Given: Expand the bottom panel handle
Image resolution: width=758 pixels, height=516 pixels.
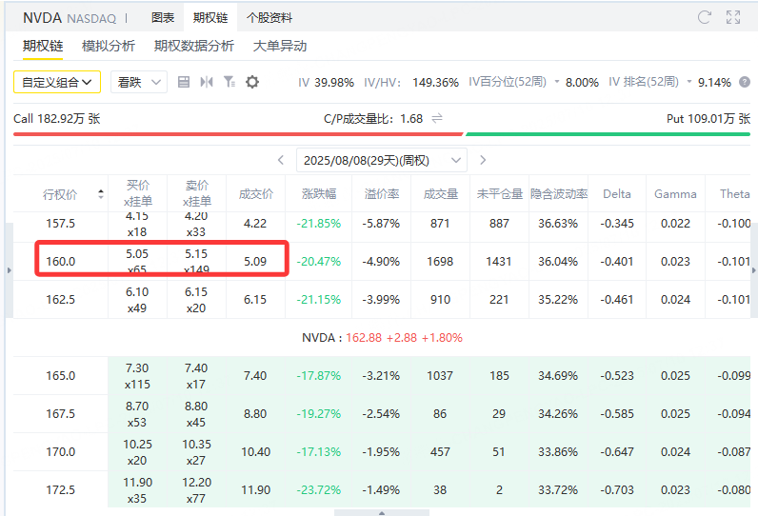Looking at the screenshot, I should (382, 512).
